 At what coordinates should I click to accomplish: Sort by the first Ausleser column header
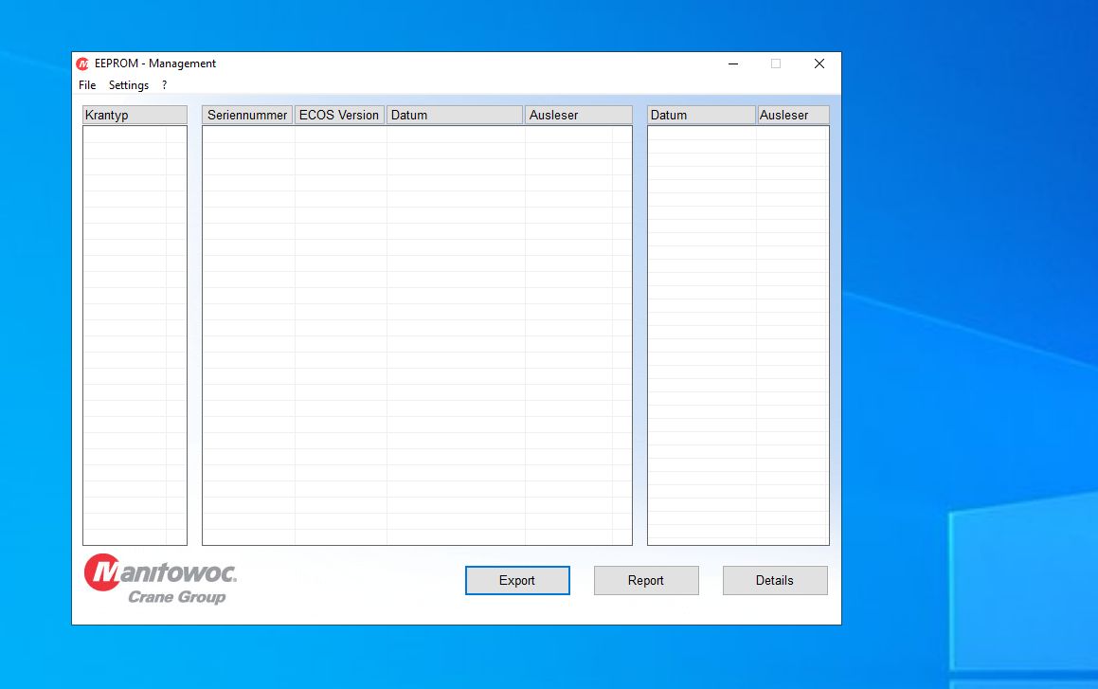click(x=578, y=114)
